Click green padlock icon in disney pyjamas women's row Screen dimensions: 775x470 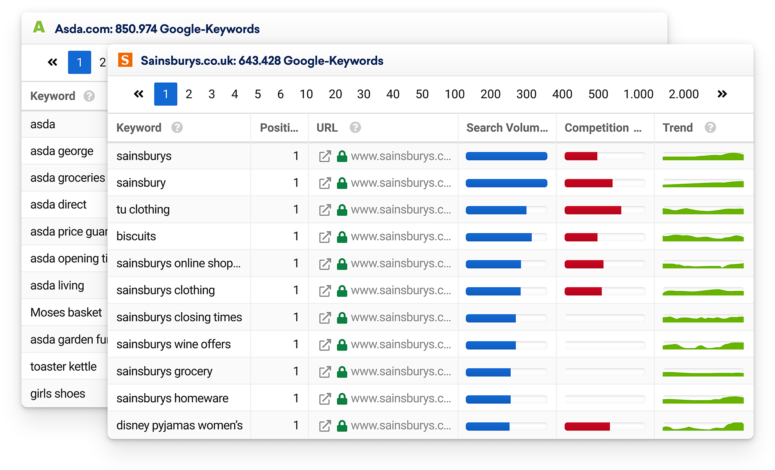pos(342,425)
